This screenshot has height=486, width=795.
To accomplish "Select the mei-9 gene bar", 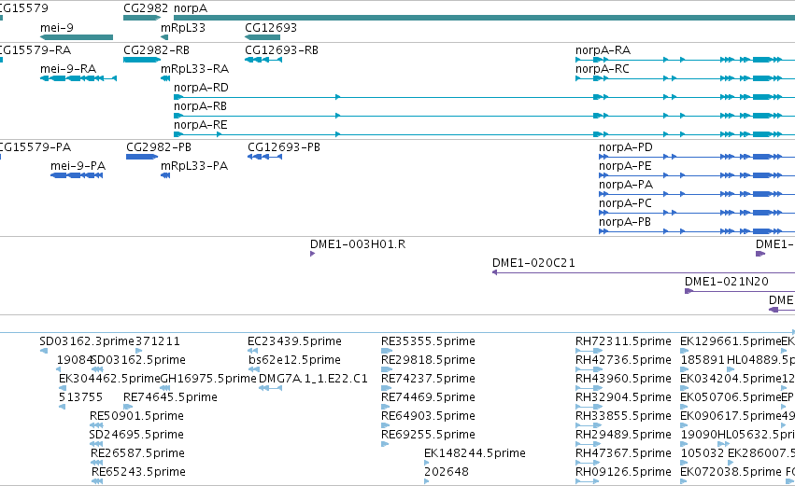I will (x=77, y=37).
